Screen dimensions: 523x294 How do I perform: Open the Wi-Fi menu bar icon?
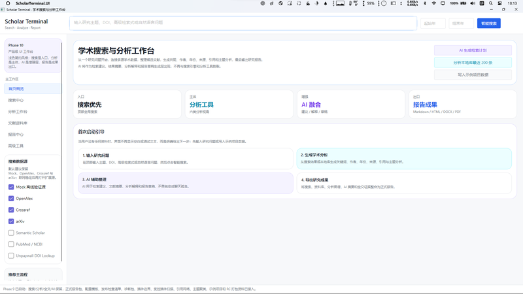(x=433, y=3)
